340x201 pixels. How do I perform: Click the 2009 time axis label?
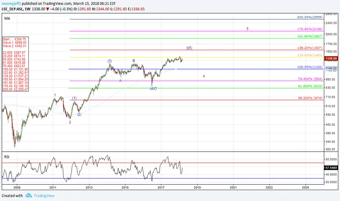coord(17,187)
